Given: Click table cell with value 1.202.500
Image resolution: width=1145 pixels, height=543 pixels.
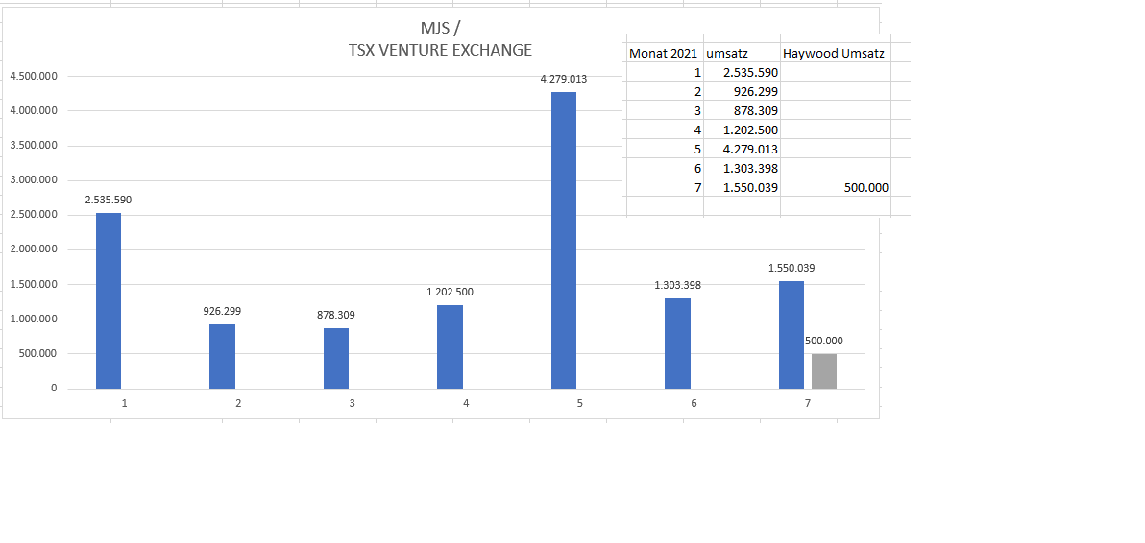Looking at the screenshot, I should pos(742,130).
